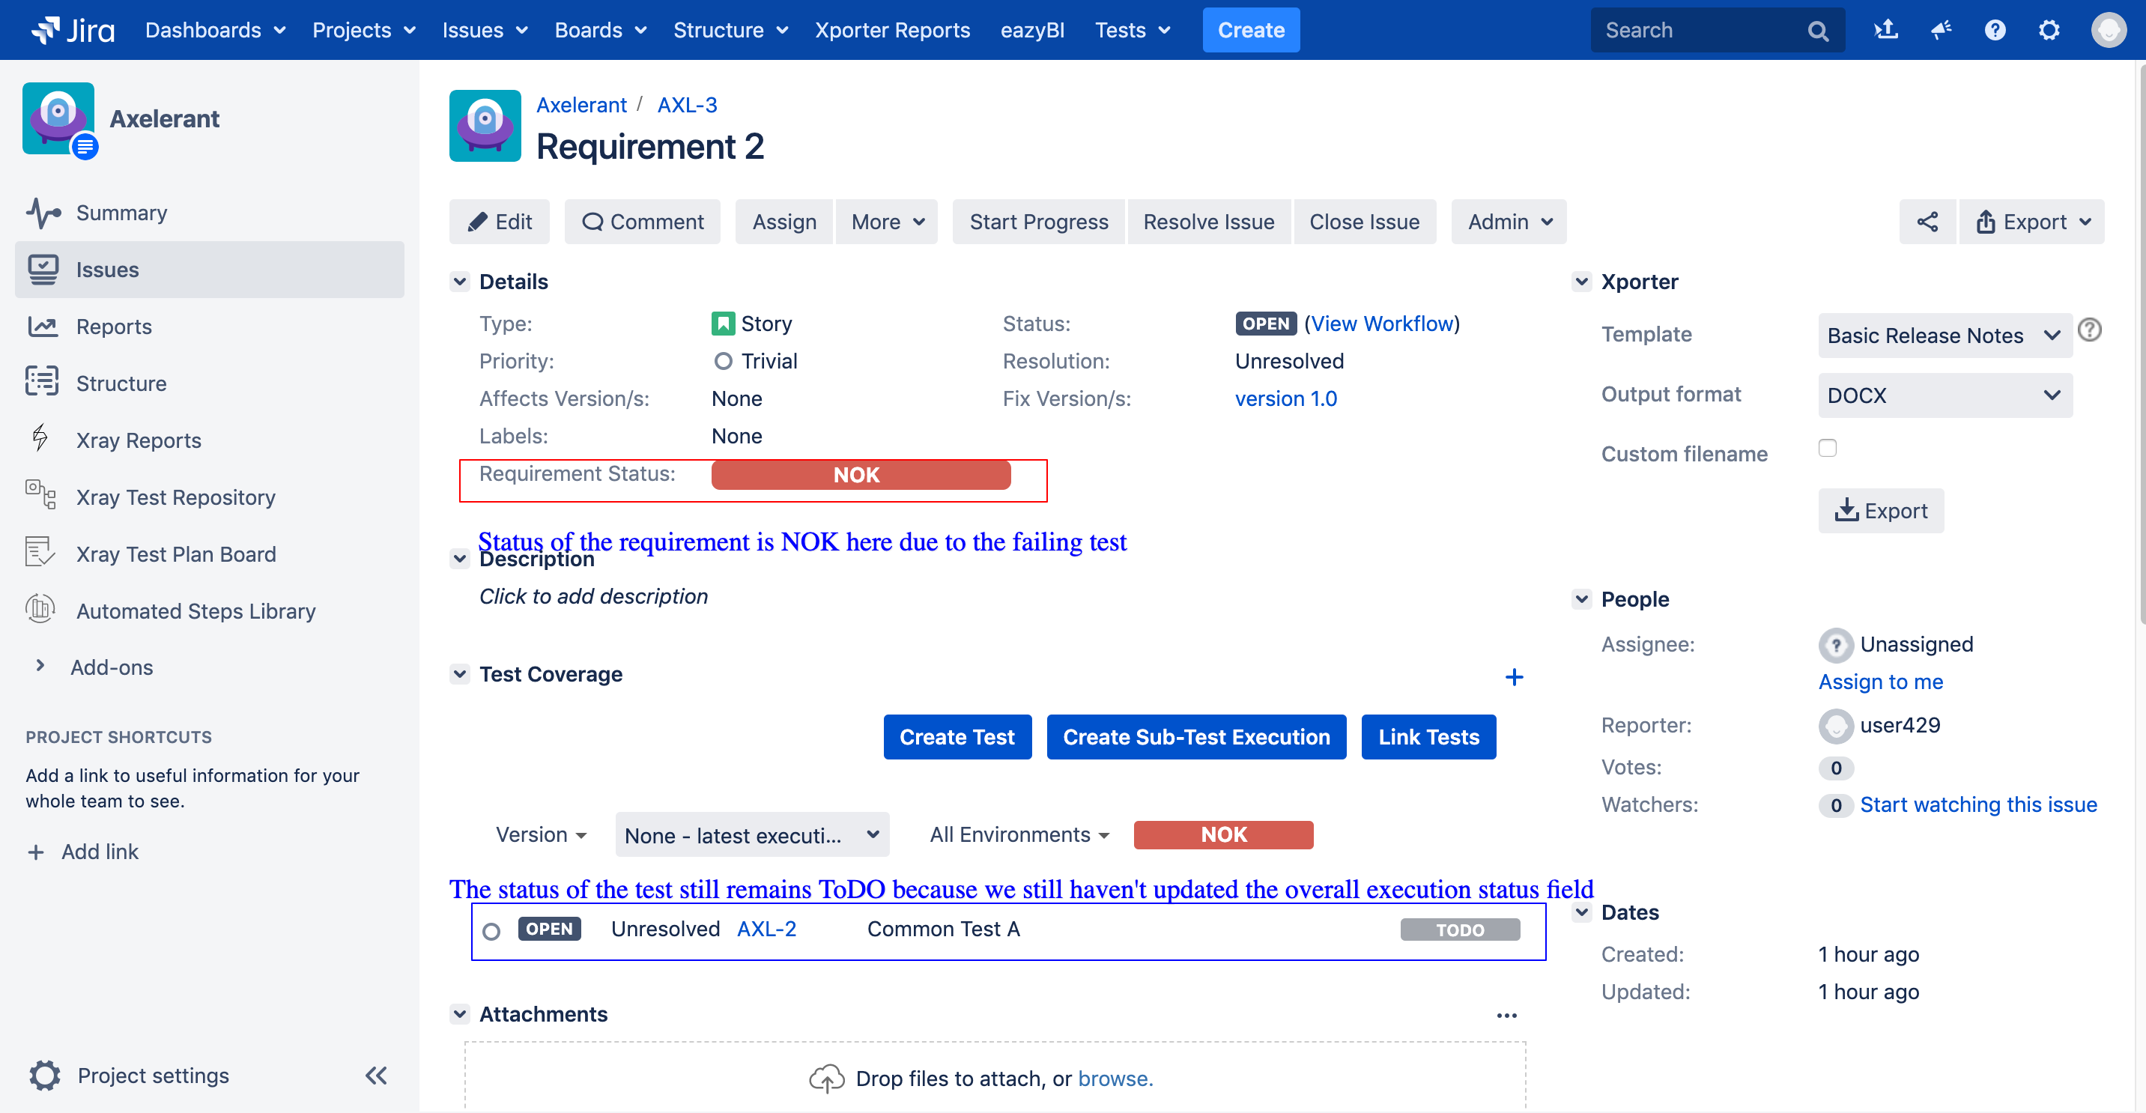Viewport: 2146px width, 1113px height.
Task: Open the Automated Steps Library
Action: 196,610
